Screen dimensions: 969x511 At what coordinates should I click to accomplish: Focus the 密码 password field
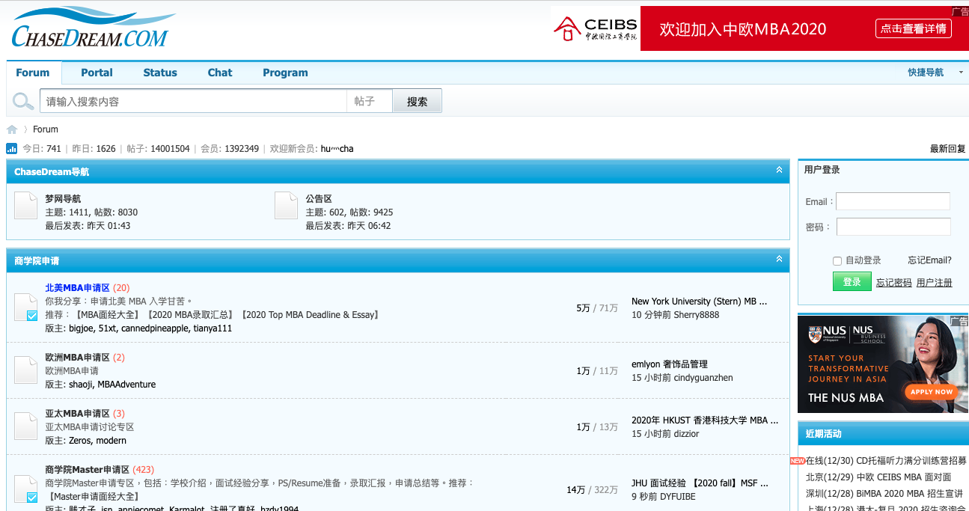[x=893, y=227]
